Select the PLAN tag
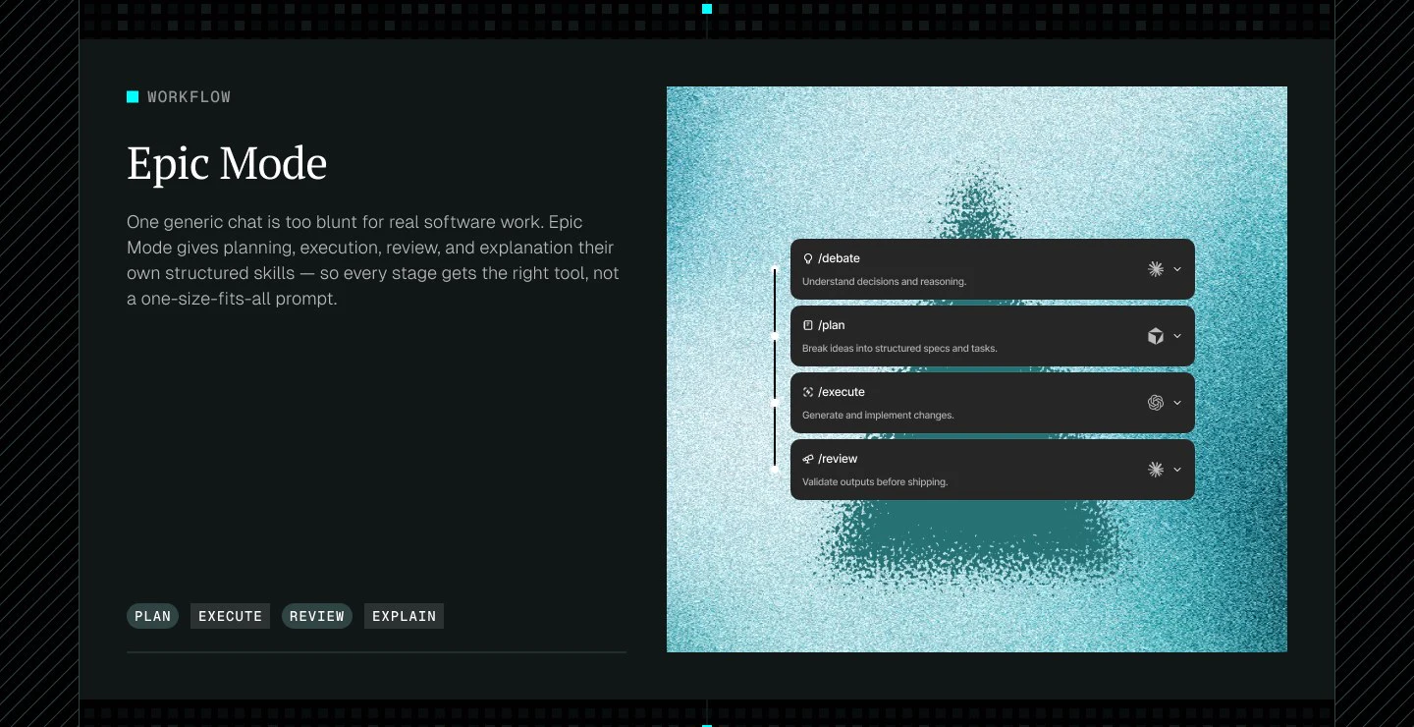 tap(152, 616)
